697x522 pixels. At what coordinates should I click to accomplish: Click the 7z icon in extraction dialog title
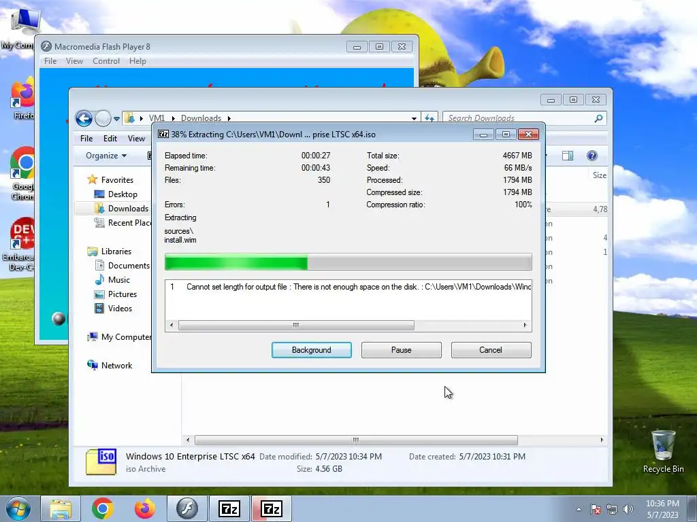tap(163, 134)
